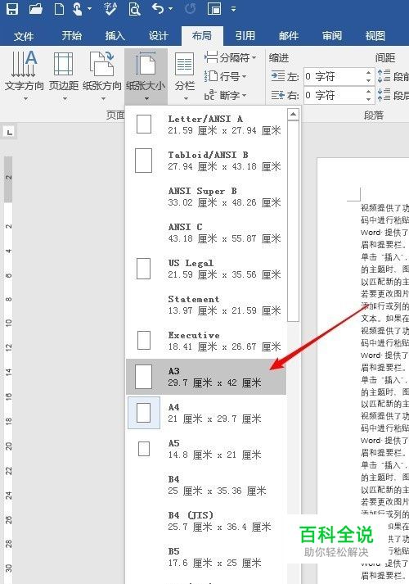Increase left indent with up spinner
409x584 pixels.
click(368, 73)
